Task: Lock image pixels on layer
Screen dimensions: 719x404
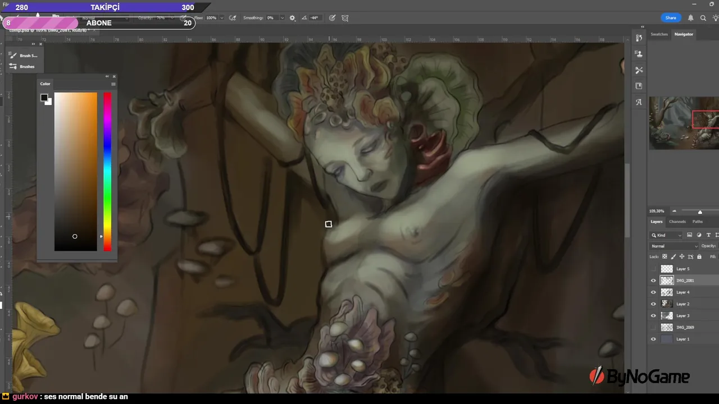Action: coord(673,256)
